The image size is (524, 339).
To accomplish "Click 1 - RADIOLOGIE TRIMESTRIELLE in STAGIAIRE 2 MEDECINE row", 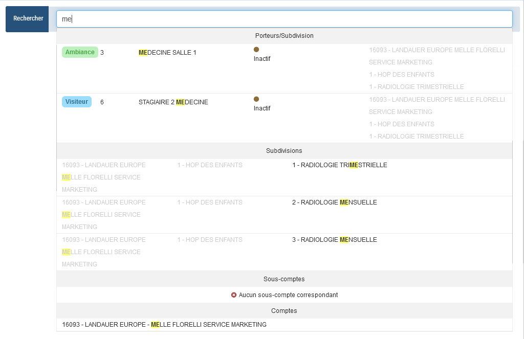I will pos(417,137).
